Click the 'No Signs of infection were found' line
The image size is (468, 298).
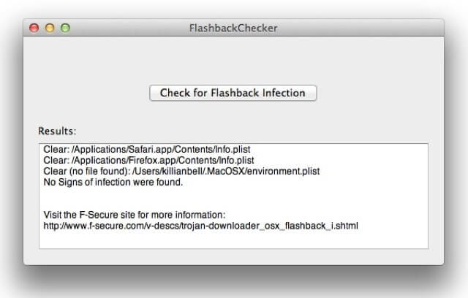[x=113, y=182]
